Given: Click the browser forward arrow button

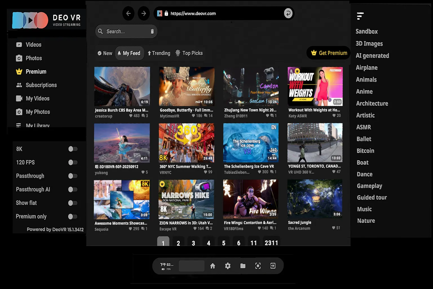Looking at the screenshot, I should click(144, 14).
